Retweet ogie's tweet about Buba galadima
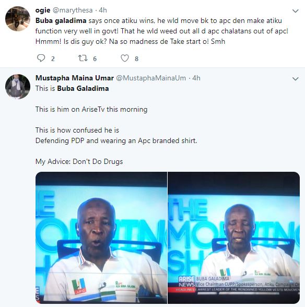The image size is (305, 307). tap(83, 58)
